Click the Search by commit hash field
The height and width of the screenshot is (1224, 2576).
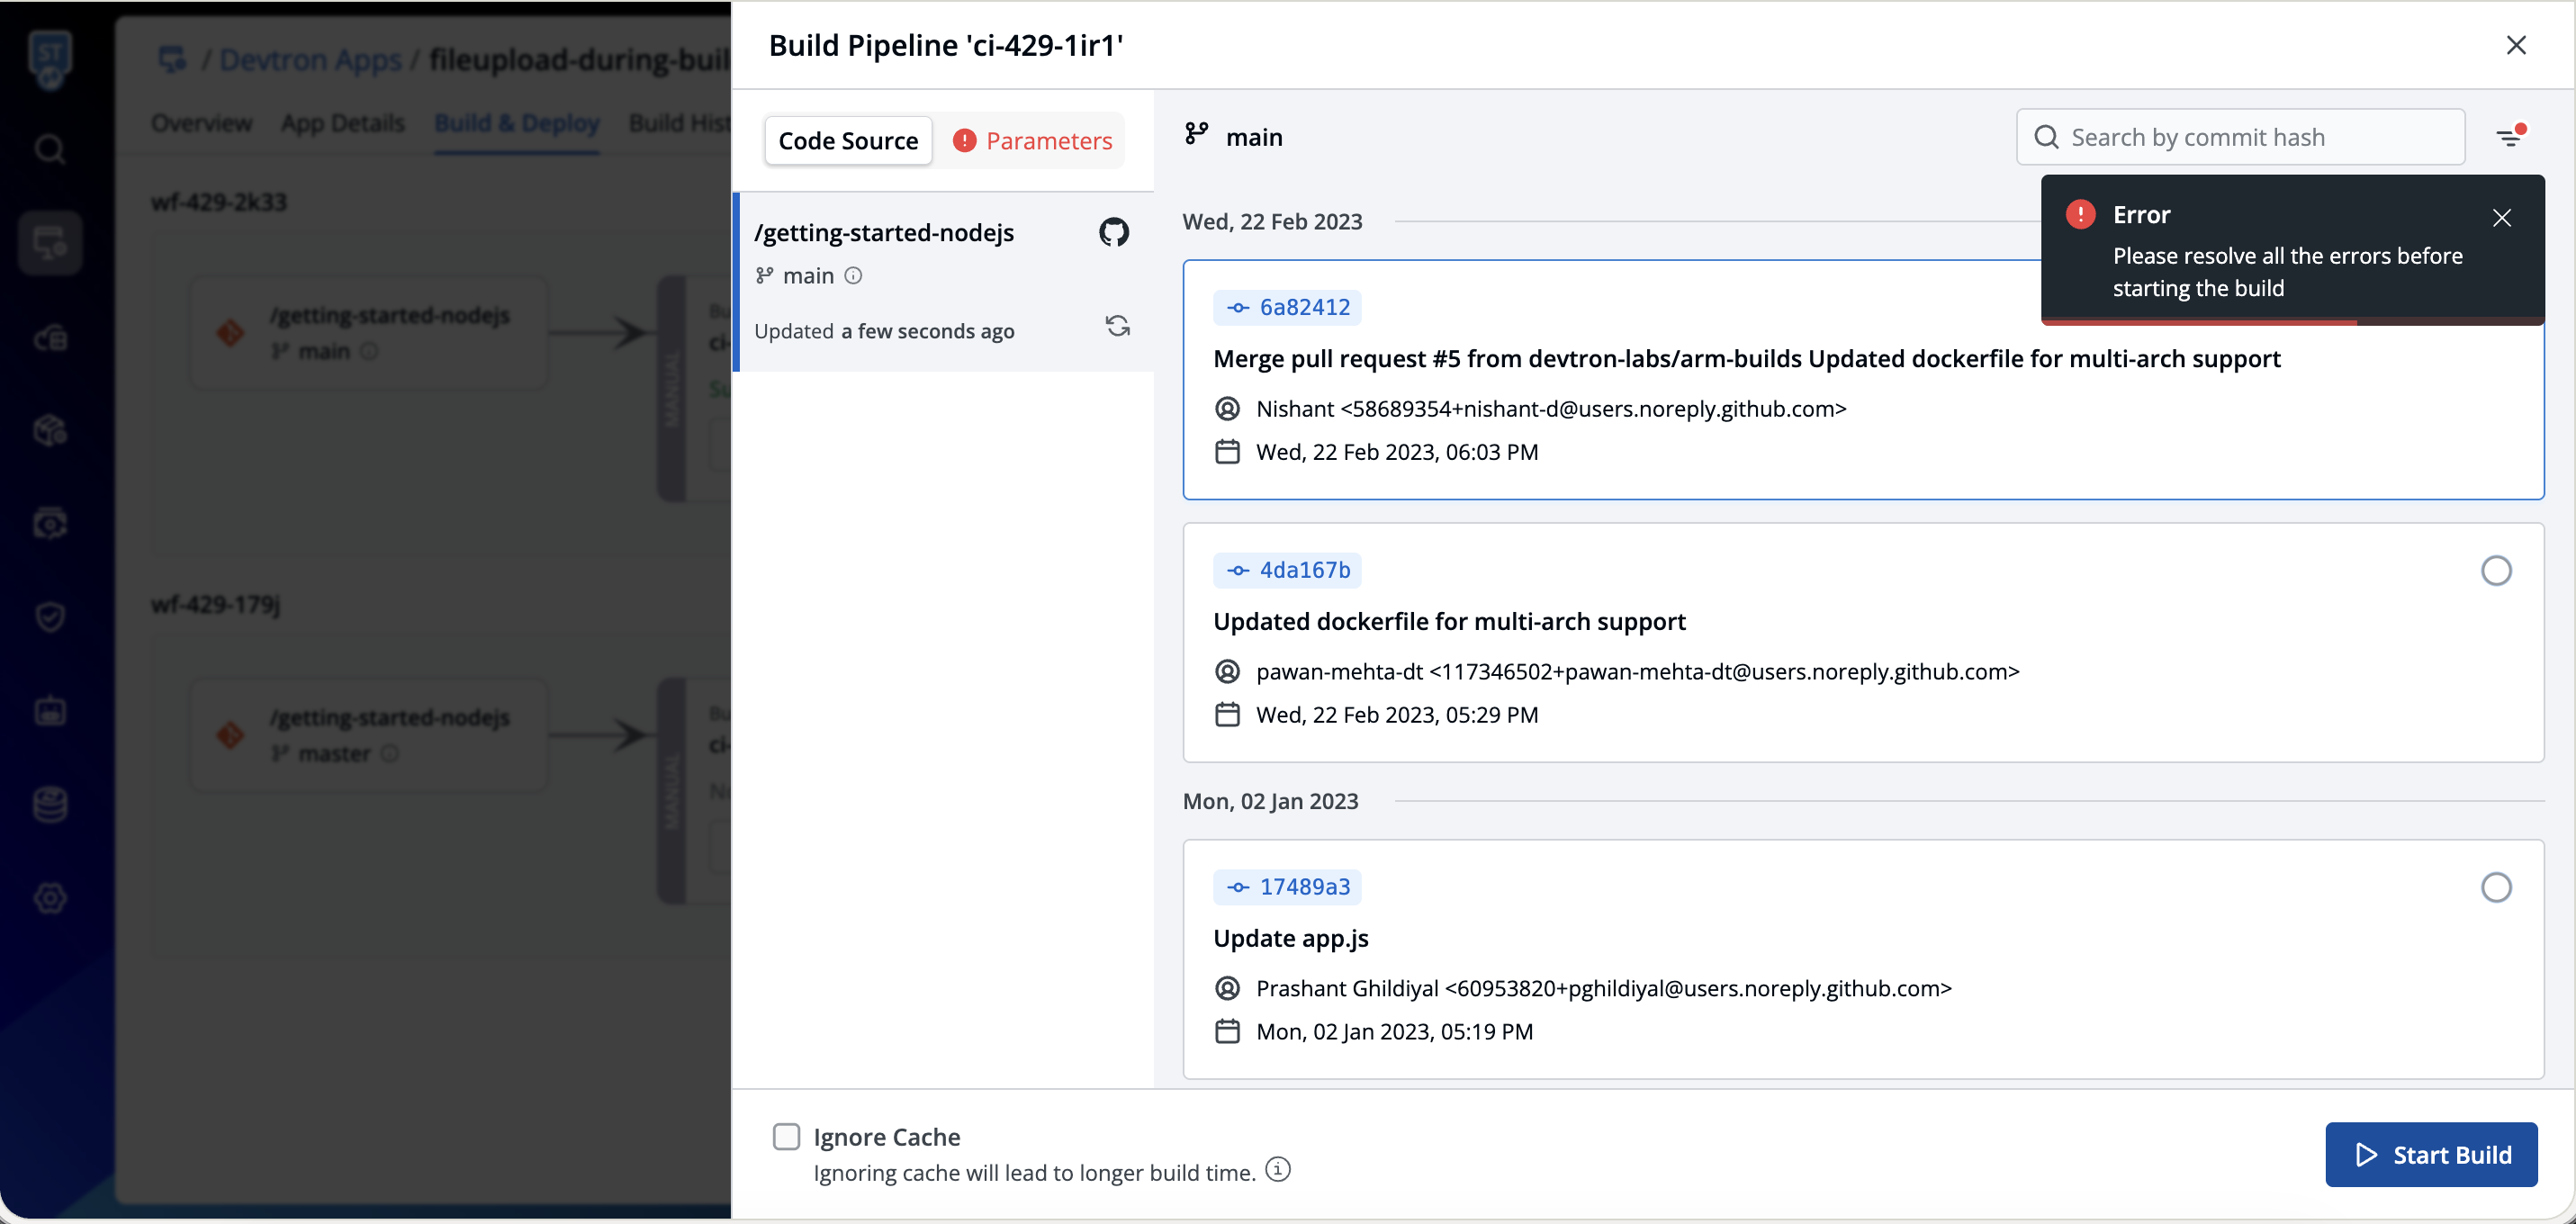point(2240,137)
